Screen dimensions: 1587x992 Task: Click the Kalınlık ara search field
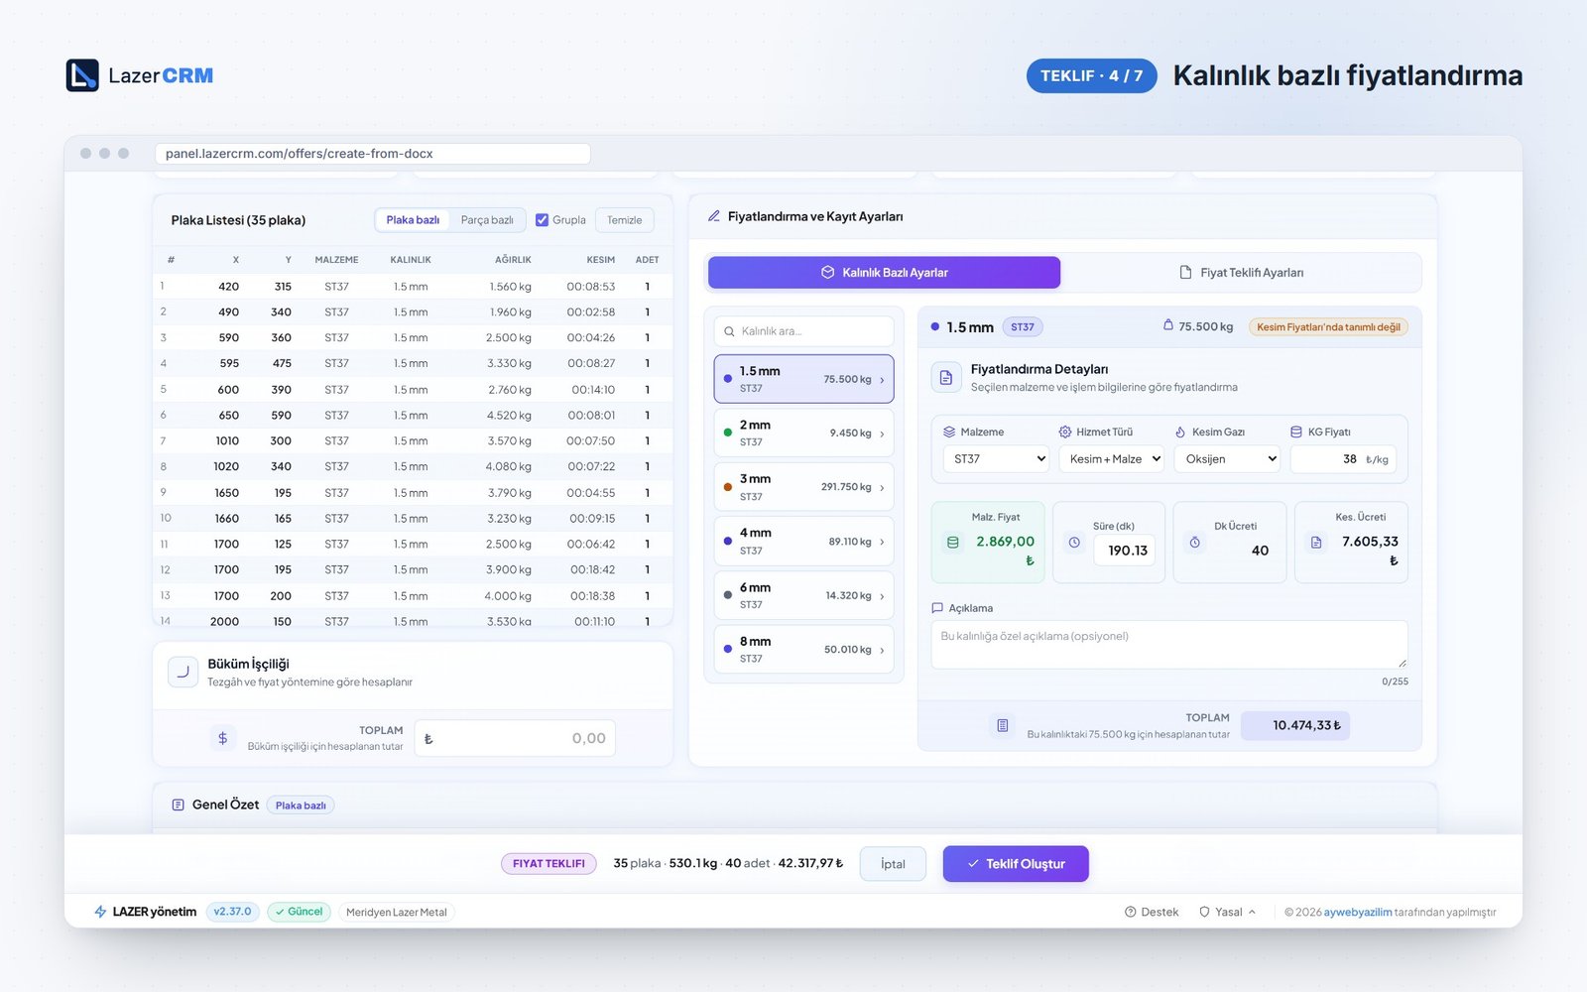pyautogui.click(x=804, y=331)
